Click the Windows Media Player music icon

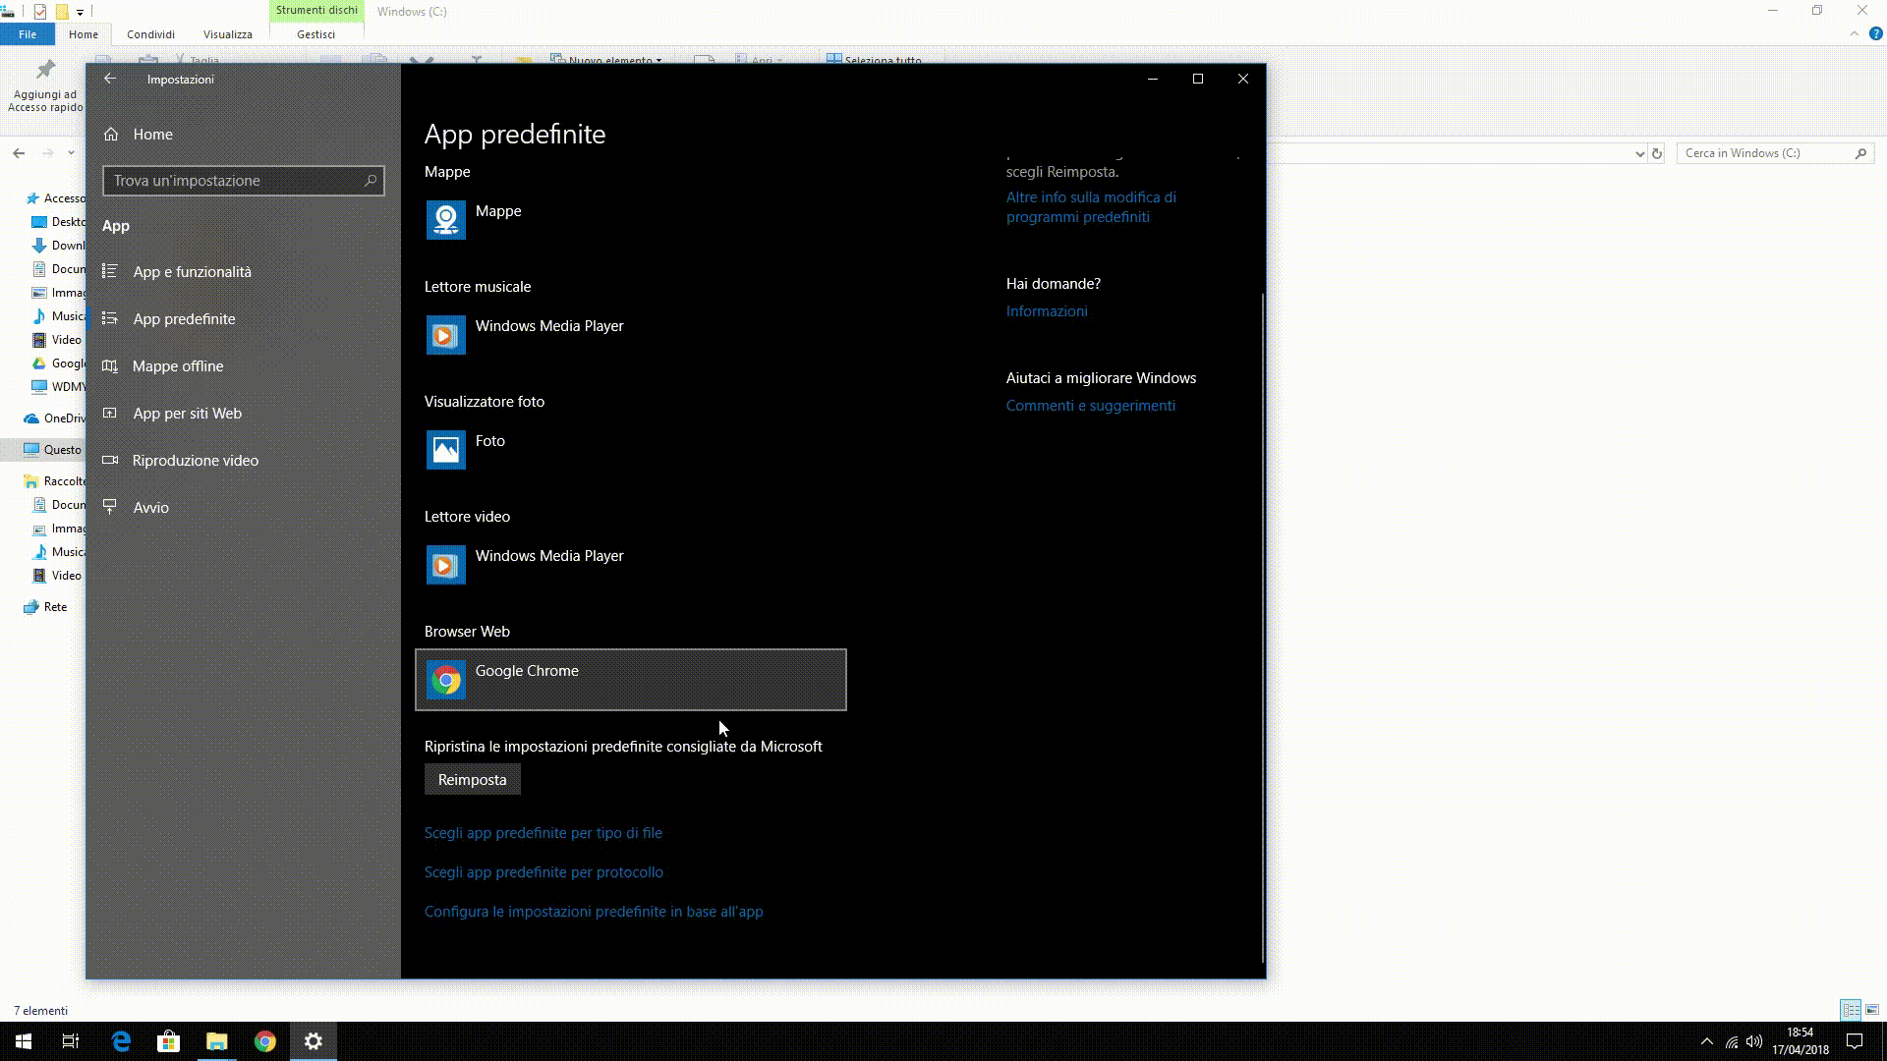coord(444,334)
